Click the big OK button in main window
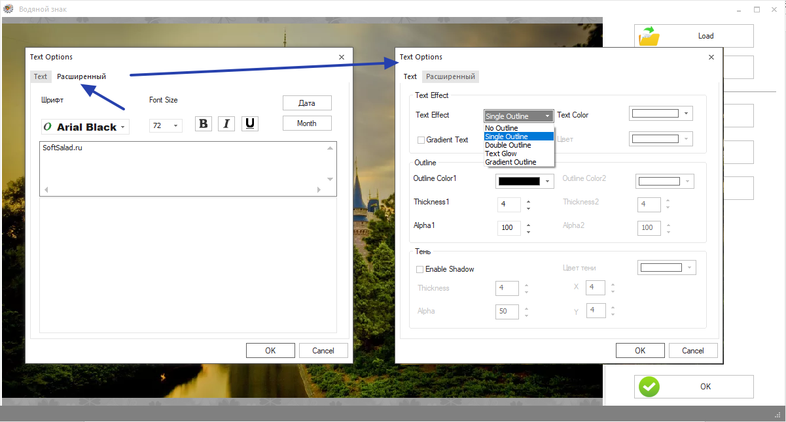The width and height of the screenshot is (786, 422). 694,387
